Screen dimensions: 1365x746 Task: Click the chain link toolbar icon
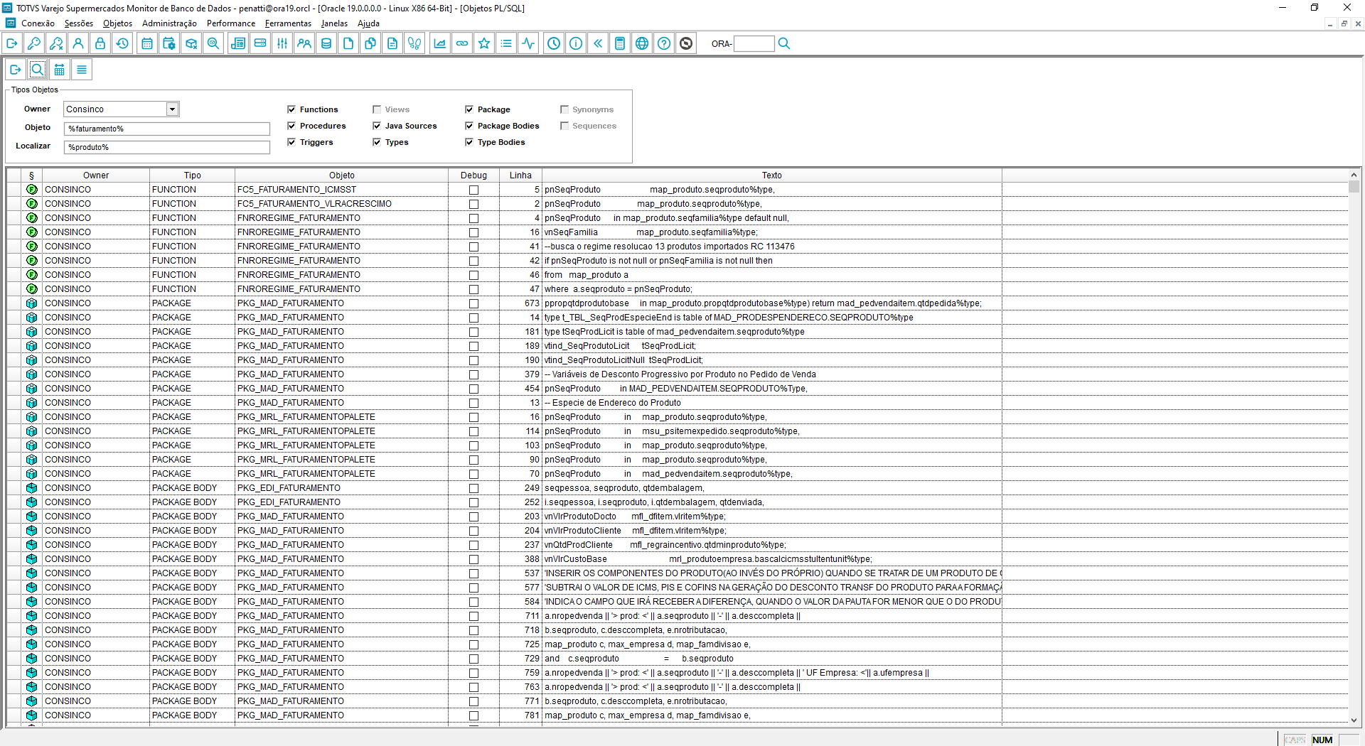[462, 43]
